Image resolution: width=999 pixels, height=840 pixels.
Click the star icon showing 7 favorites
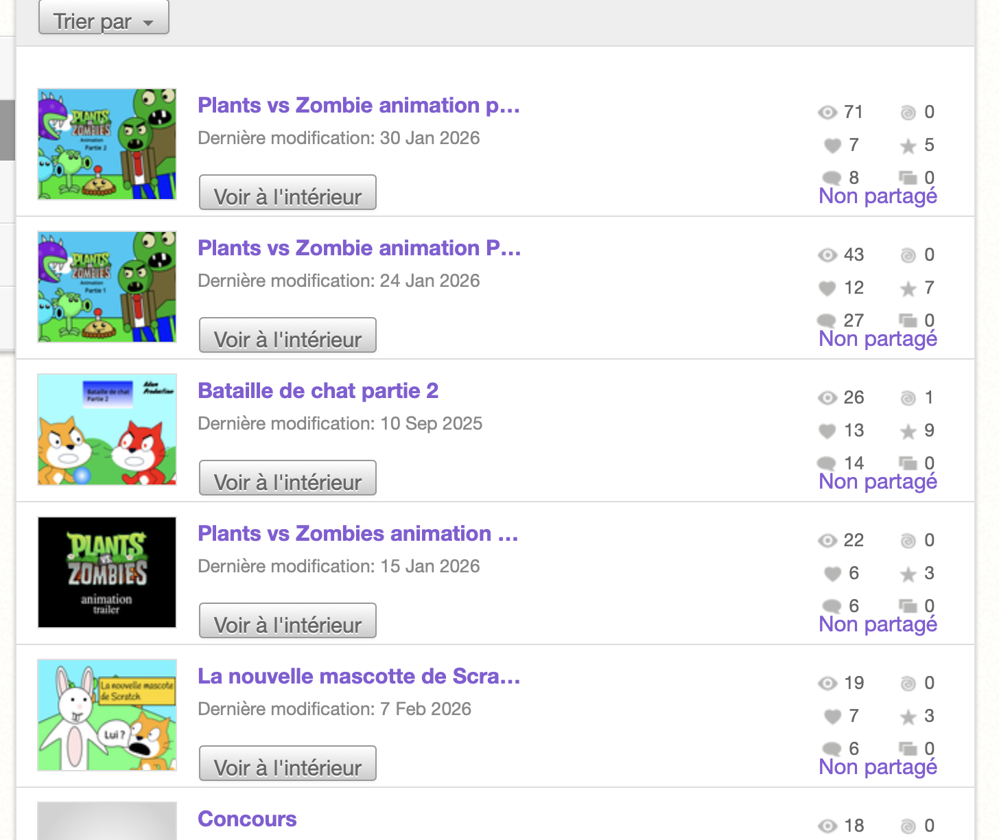point(908,289)
